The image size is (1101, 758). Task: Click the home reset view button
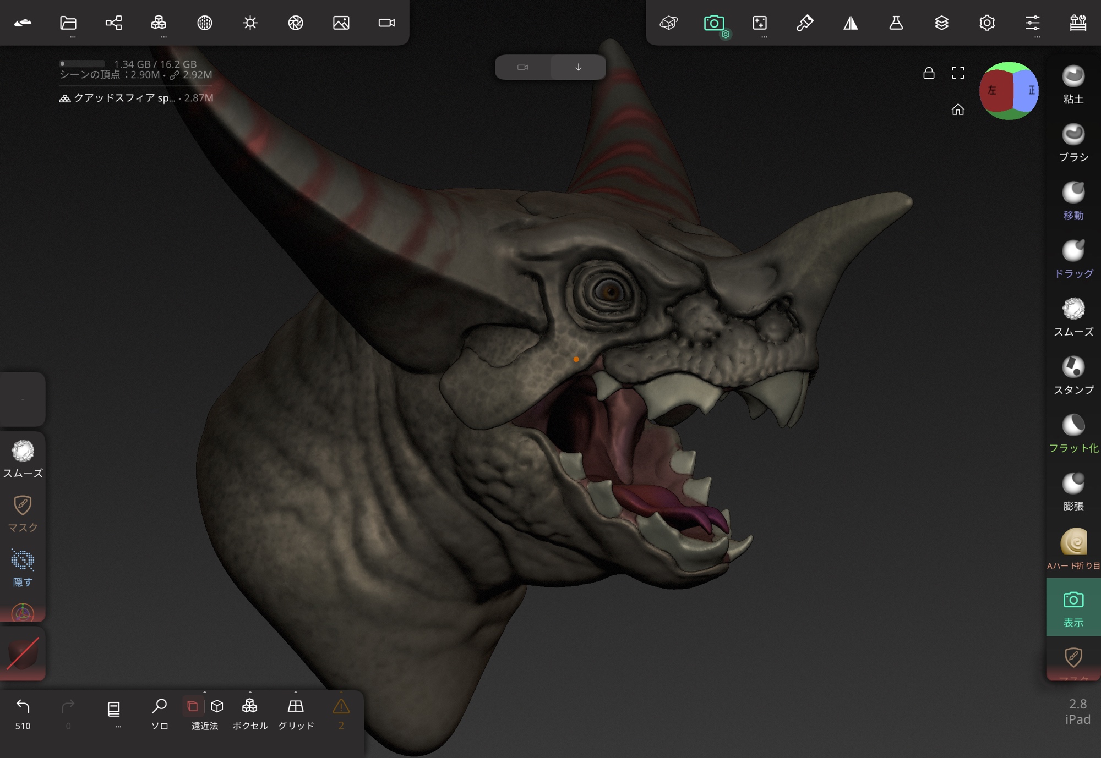(x=958, y=109)
